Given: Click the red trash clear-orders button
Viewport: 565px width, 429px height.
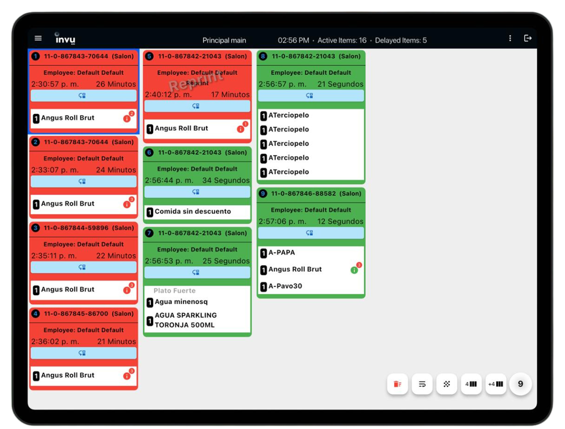Looking at the screenshot, I should 397,384.
